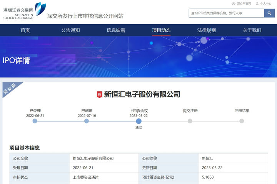This screenshot has width=277, height=184.
Task: Click the red 首 badge icon
Action: click(99, 94)
